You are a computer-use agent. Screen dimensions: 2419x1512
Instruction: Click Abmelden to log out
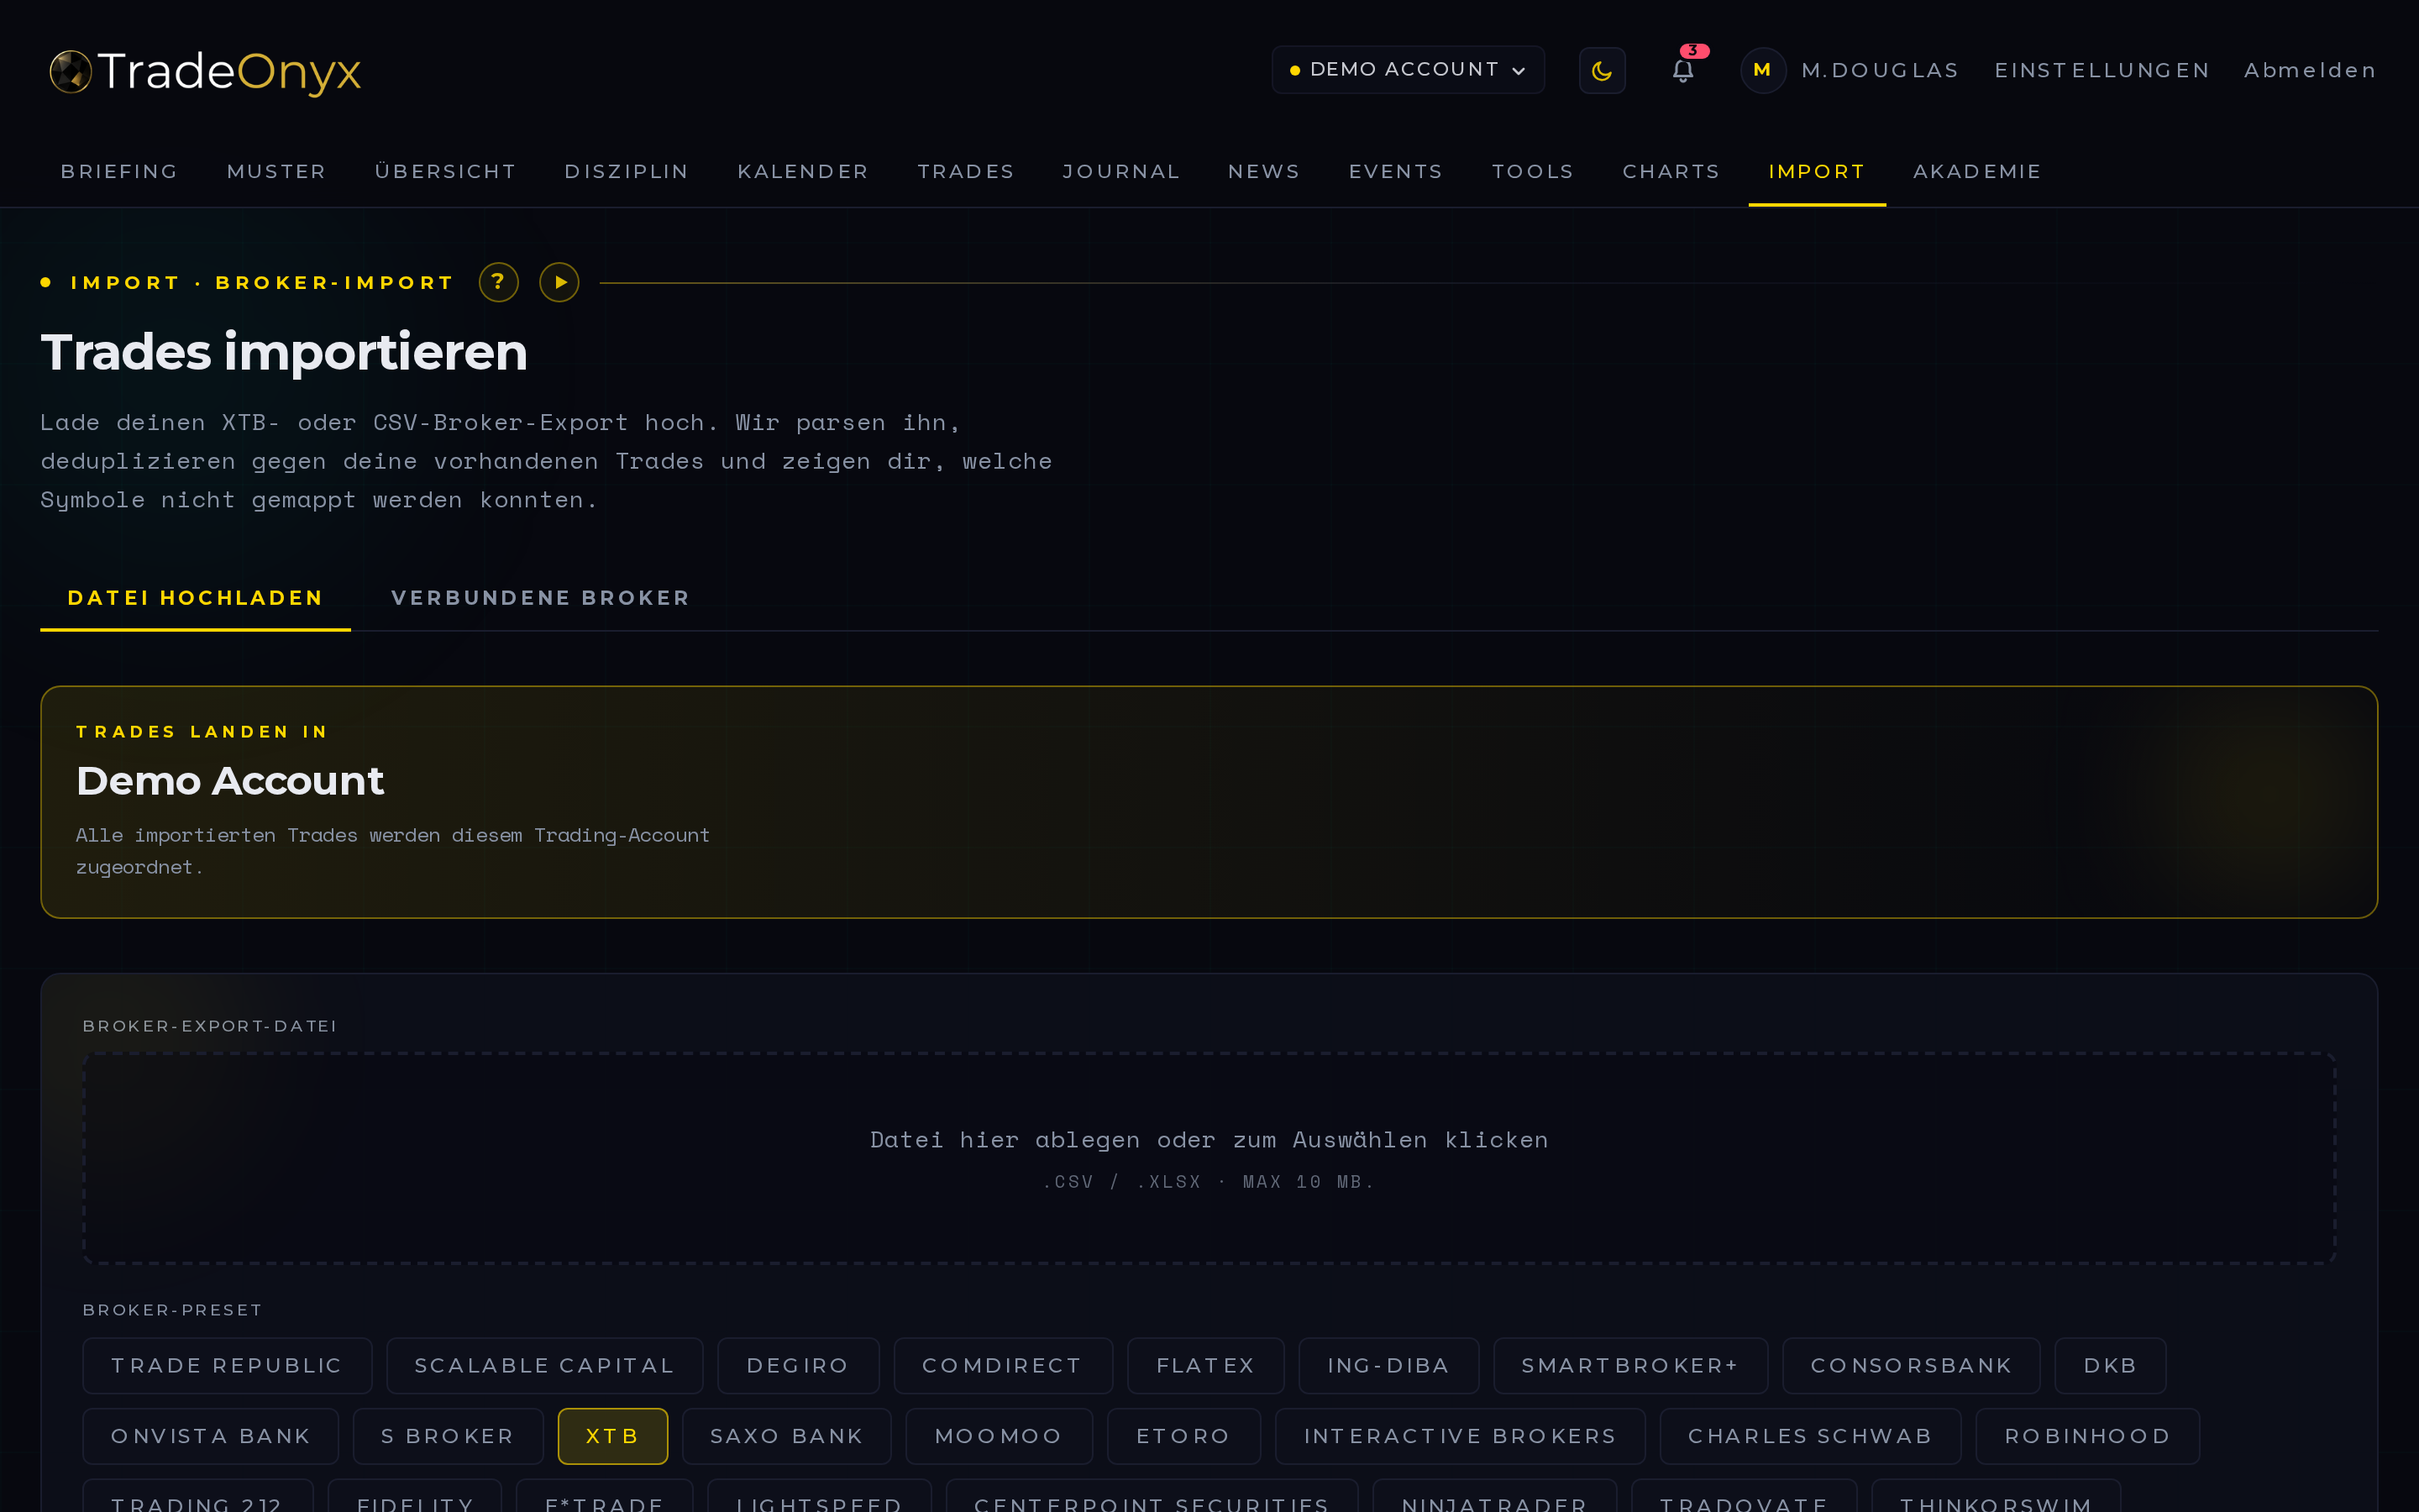2310,70
